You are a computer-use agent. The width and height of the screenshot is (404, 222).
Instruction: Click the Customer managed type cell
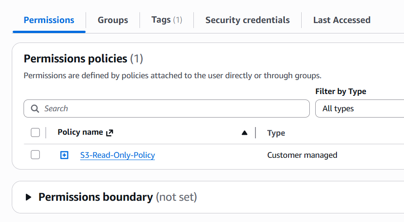[302, 155]
